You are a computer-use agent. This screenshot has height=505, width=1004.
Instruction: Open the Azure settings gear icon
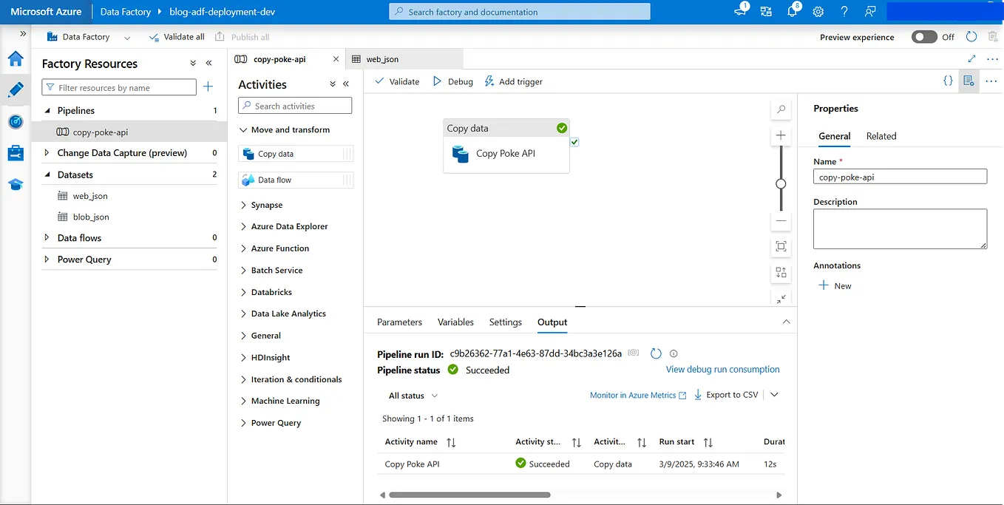(x=818, y=11)
